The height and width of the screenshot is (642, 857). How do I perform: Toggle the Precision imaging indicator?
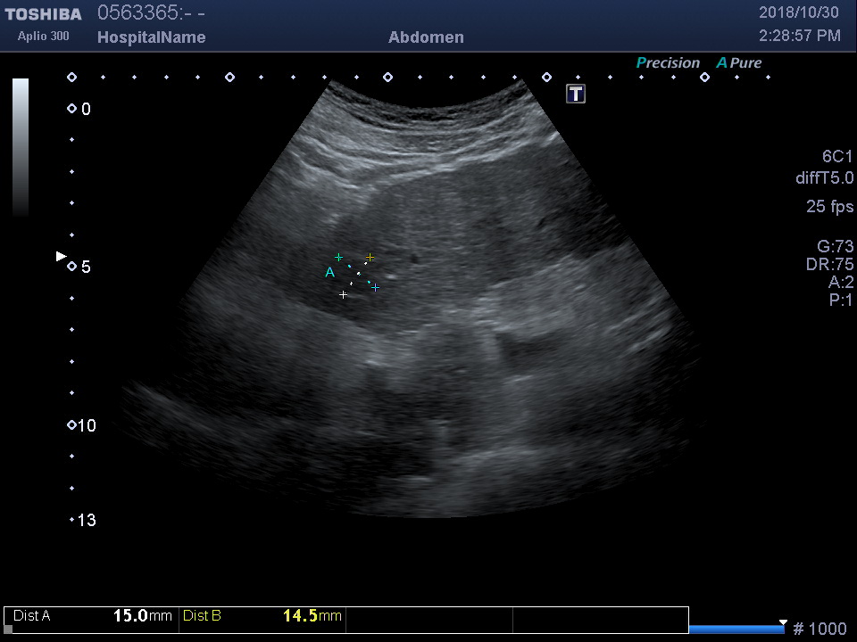click(x=668, y=62)
